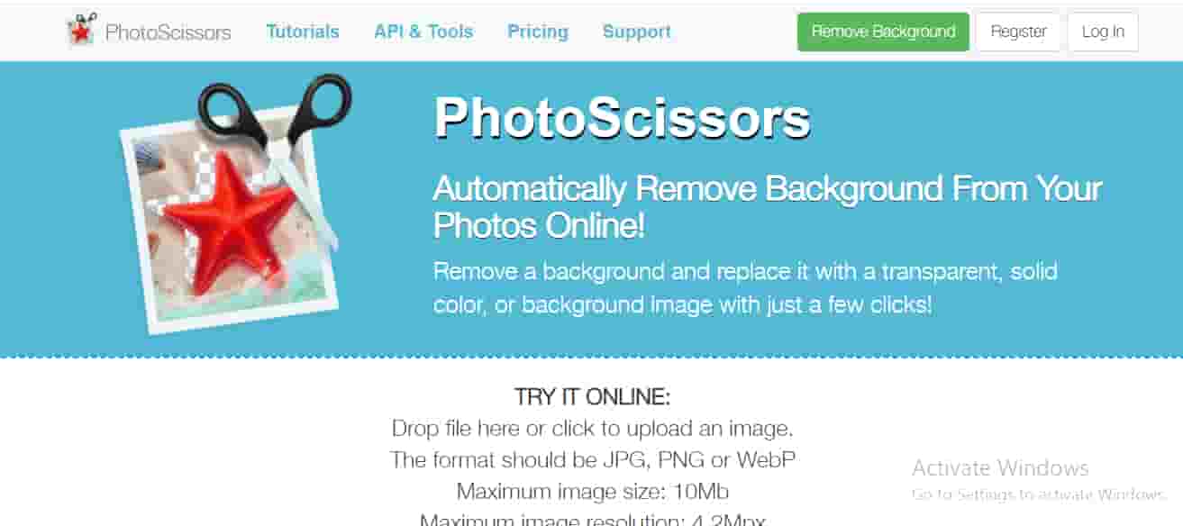Click the green Remove Background button

click(x=883, y=32)
